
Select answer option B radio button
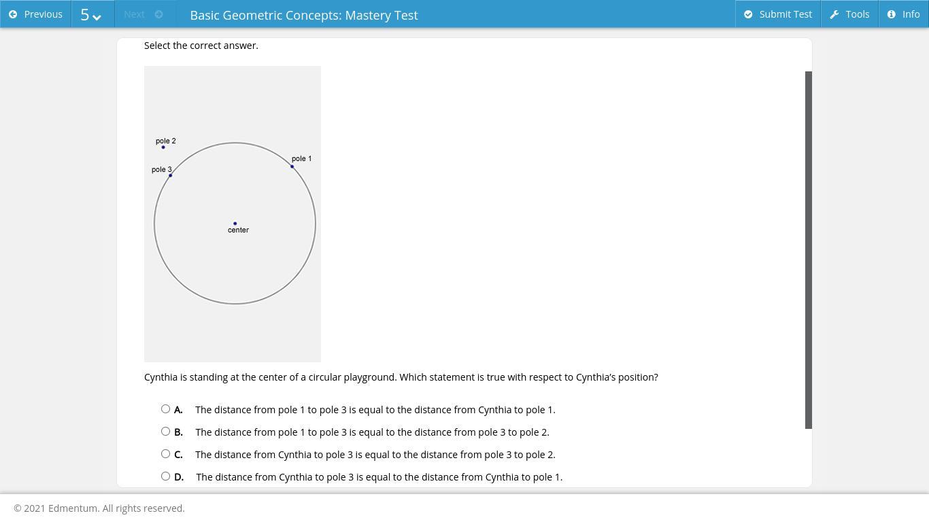pyautogui.click(x=165, y=432)
